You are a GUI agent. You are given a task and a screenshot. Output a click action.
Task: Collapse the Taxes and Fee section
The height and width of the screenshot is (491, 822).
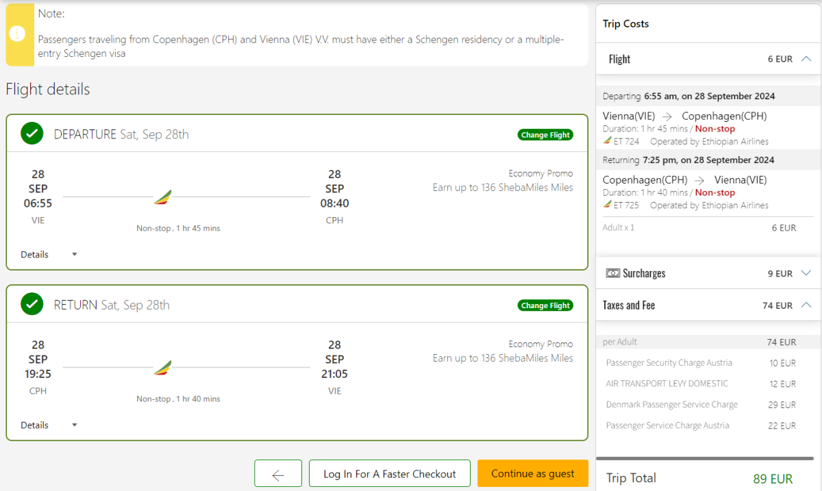click(x=806, y=305)
